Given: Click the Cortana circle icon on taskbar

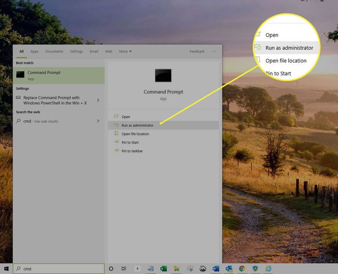Looking at the screenshot, I should click(x=111, y=269).
